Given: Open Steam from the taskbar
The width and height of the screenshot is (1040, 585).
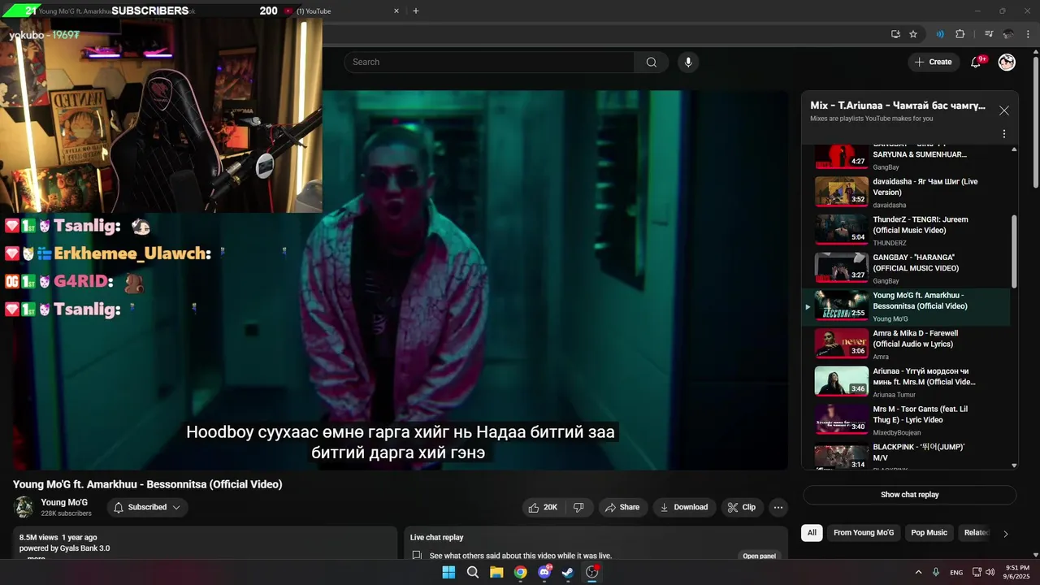Looking at the screenshot, I should 568,572.
